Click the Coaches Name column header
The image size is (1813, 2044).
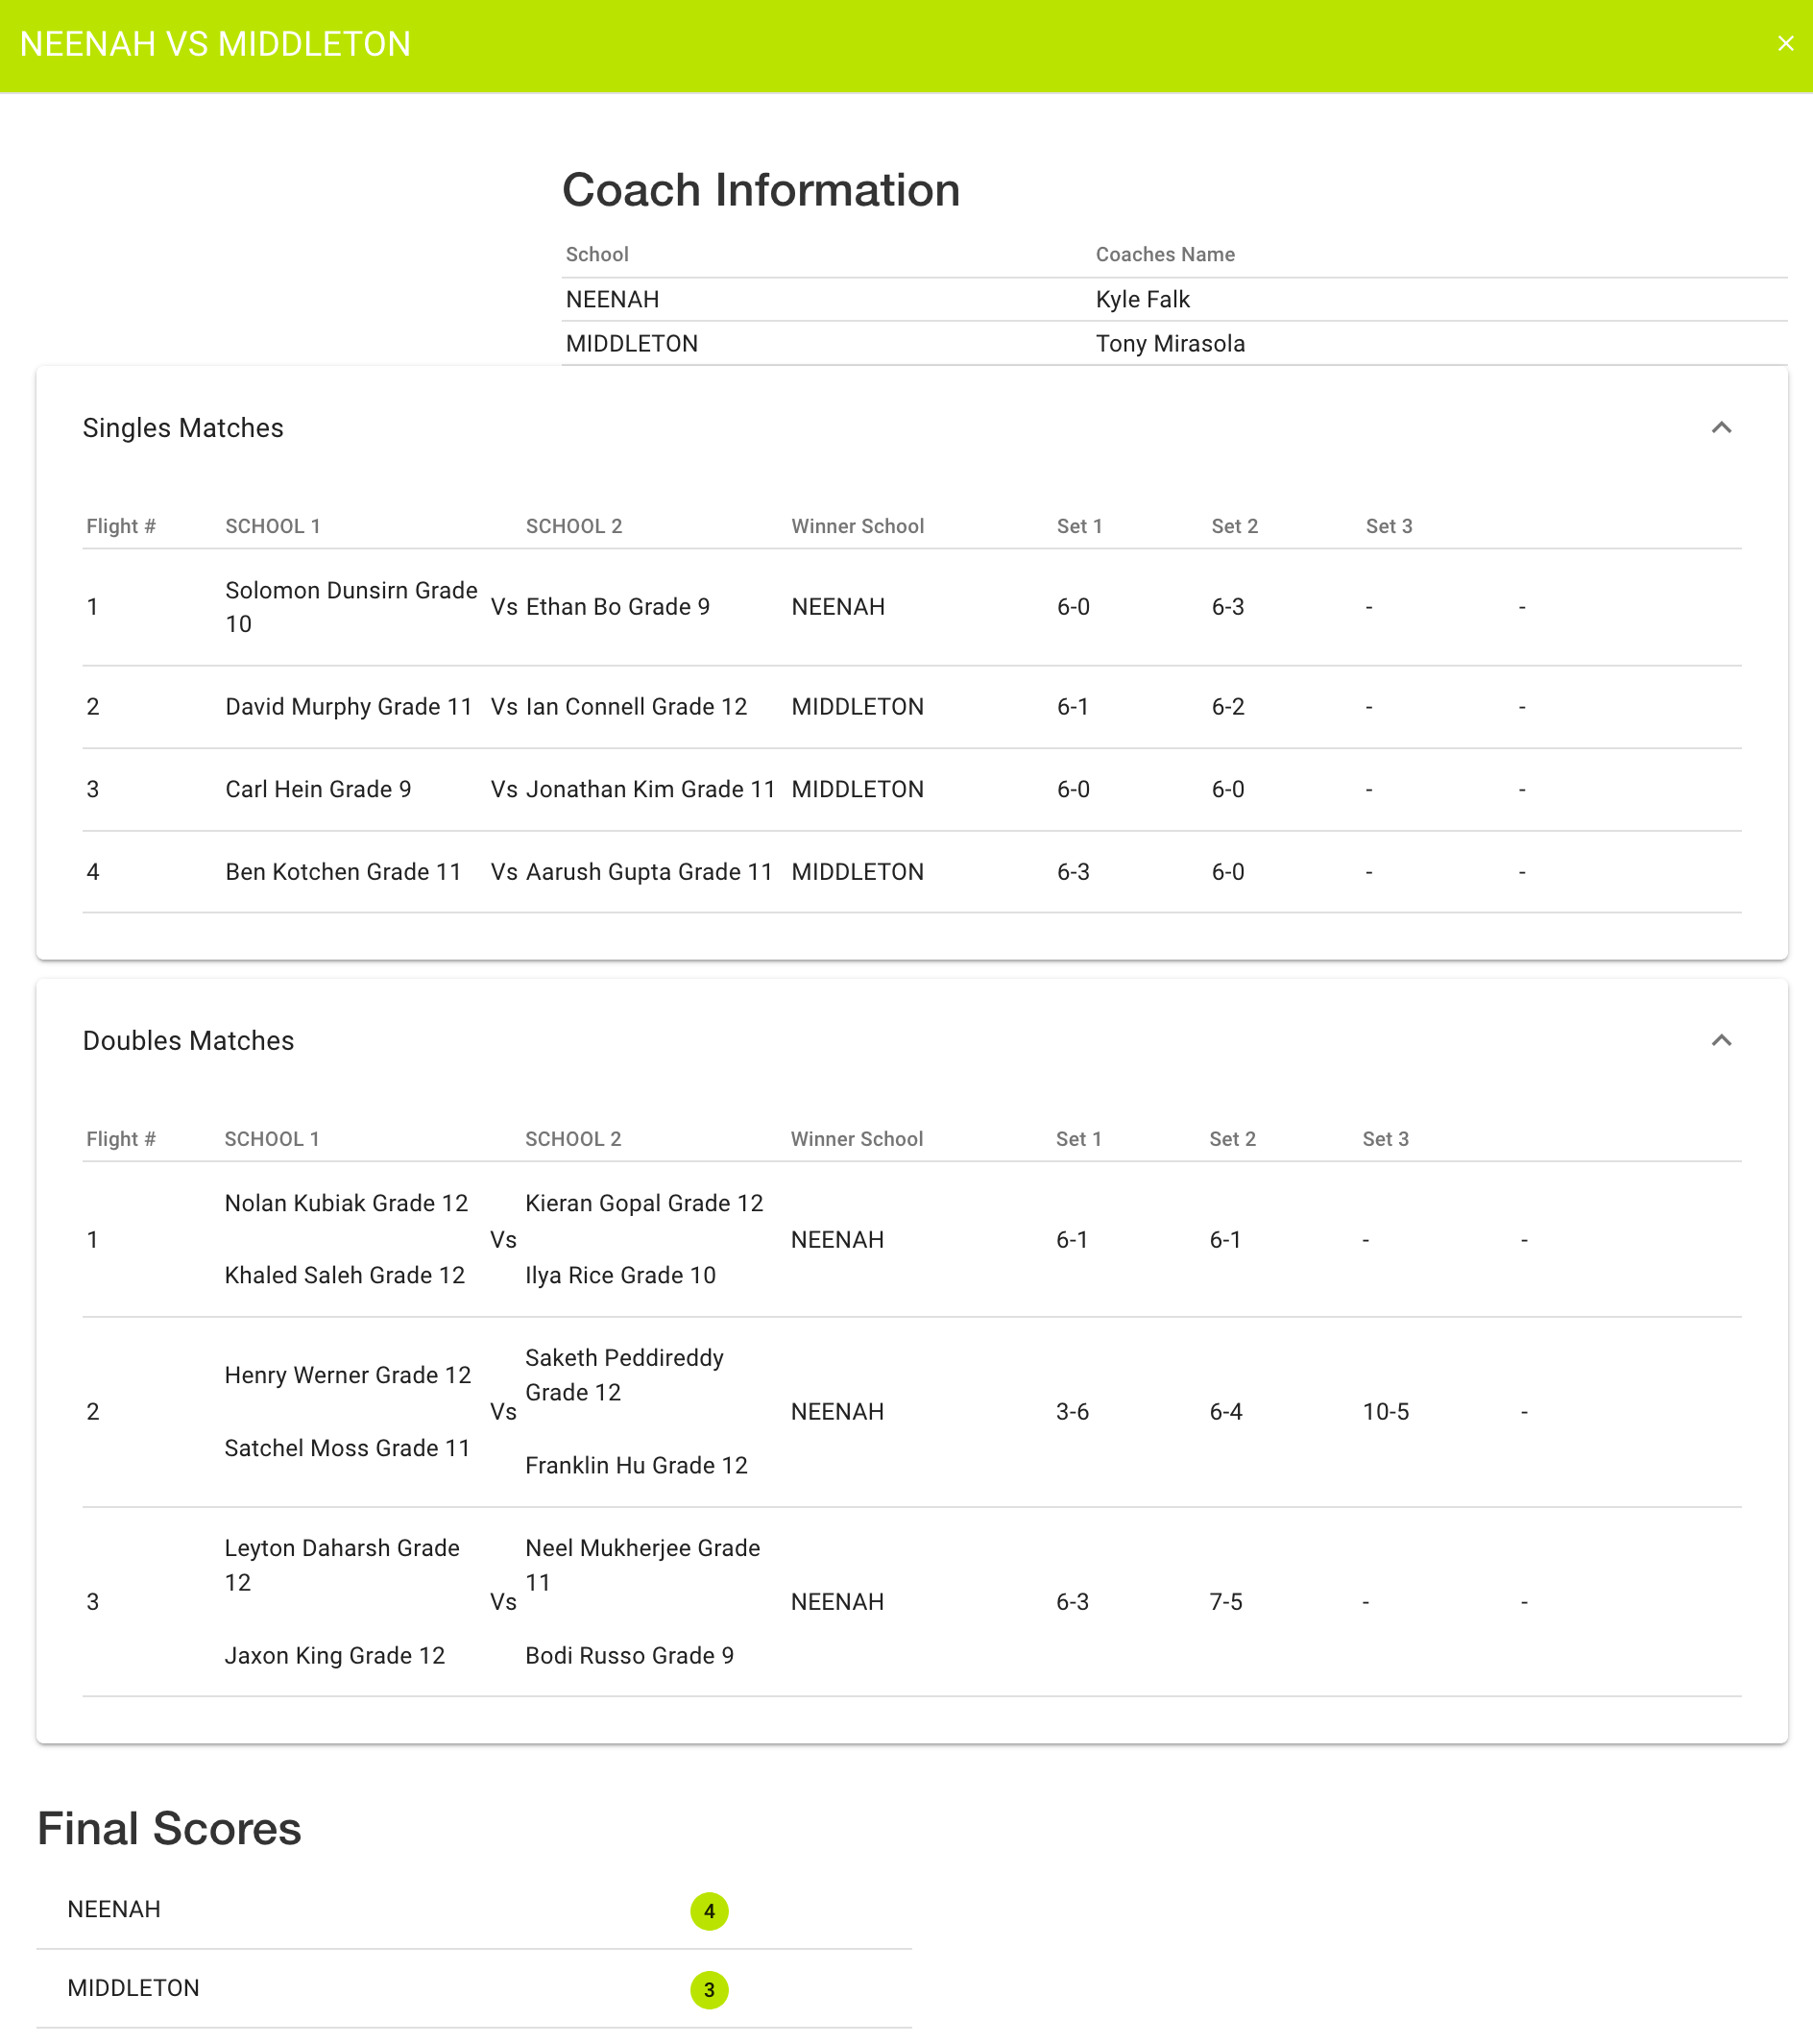pyautogui.click(x=1165, y=255)
